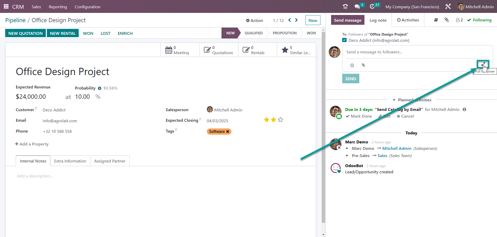Set stage to PROPOSITION
The width and height of the screenshot is (497, 237).
click(285, 33)
